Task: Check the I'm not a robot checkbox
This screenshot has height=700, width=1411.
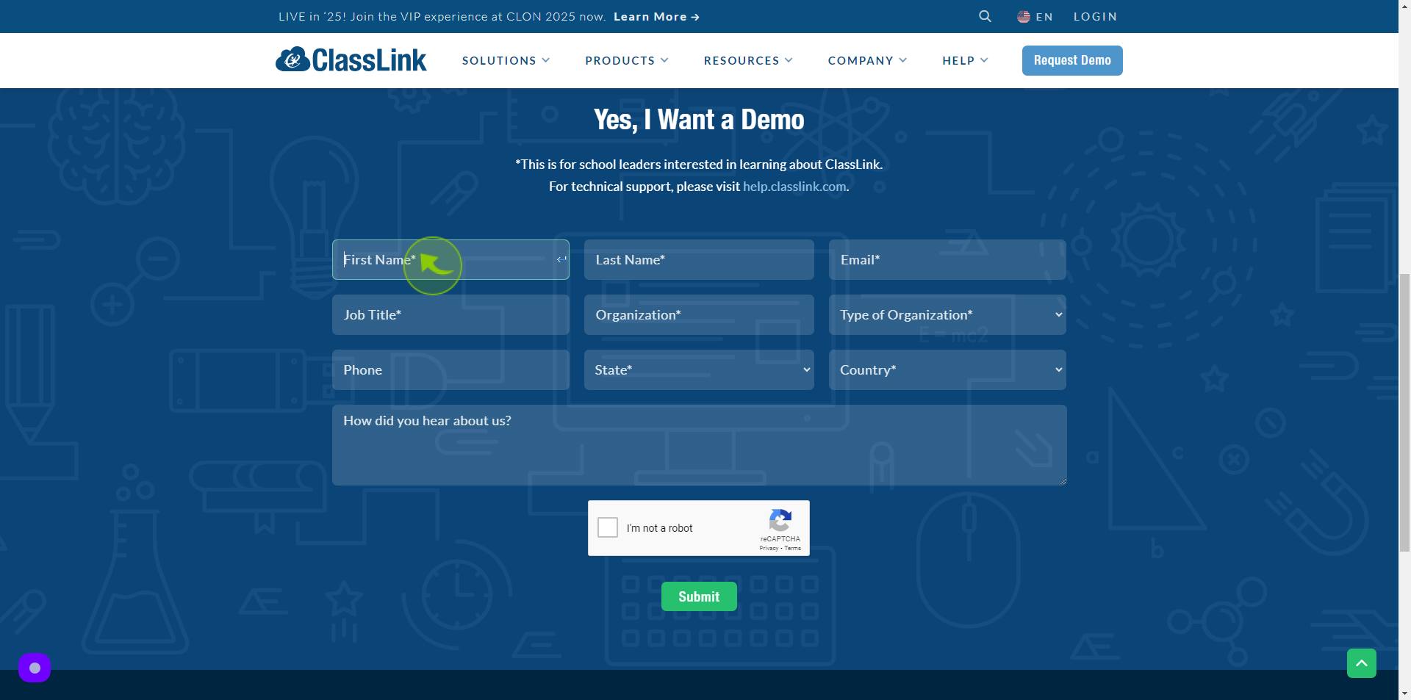Action: [x=608, y=527]
